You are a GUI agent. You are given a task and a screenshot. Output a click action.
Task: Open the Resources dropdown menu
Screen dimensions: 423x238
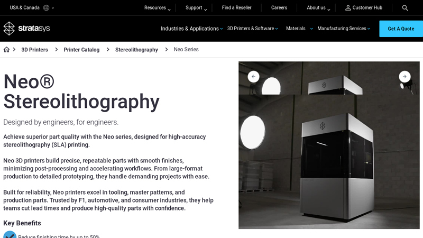coord(157,8)
